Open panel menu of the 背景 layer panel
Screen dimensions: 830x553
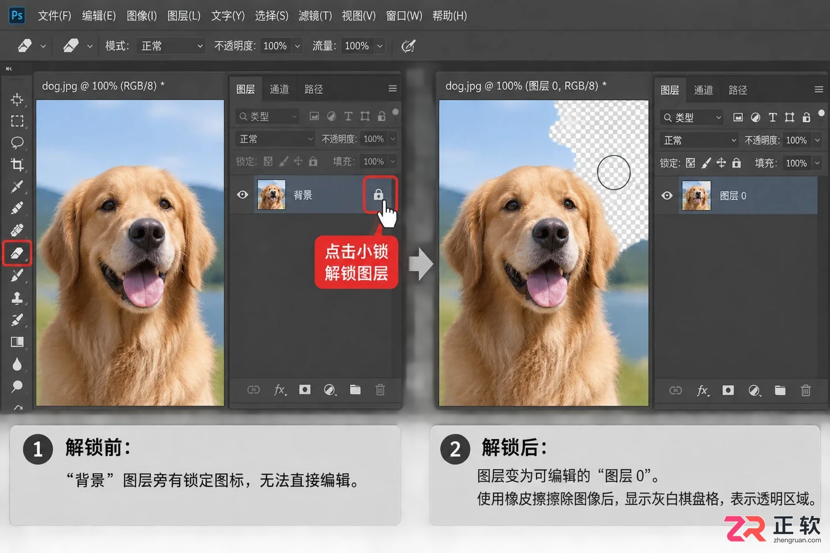pyautogui.click(x=393, y=89)
